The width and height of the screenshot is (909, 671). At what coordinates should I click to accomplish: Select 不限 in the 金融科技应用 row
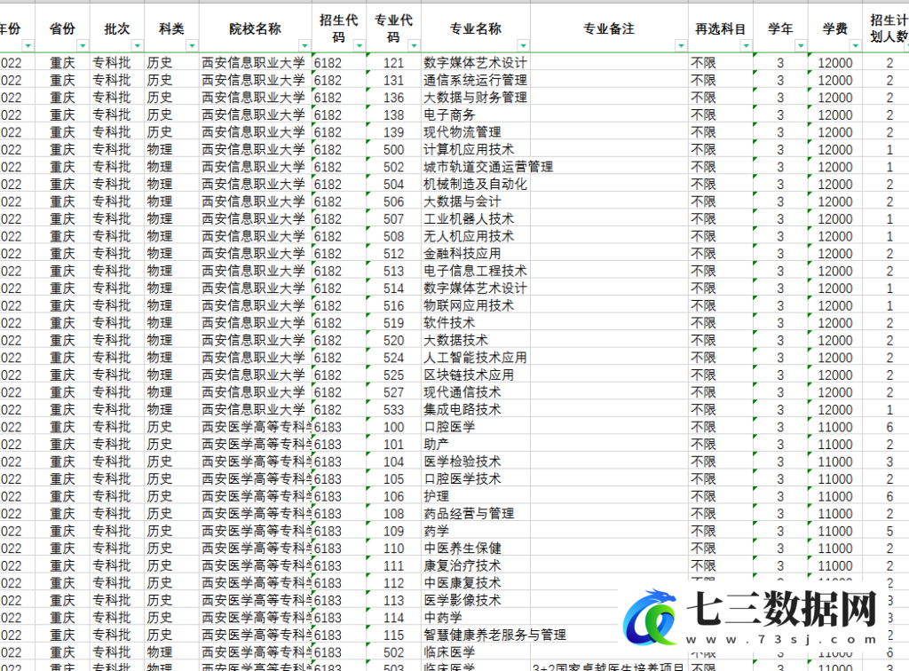click(x=720, y=254)
